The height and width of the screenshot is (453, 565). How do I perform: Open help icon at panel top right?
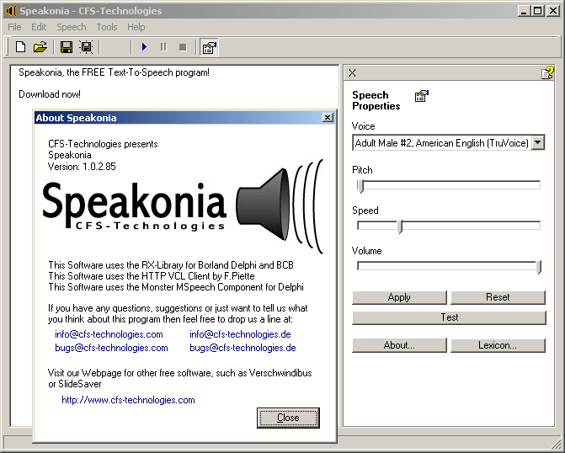pyautogui.click(x=547, y=72)
